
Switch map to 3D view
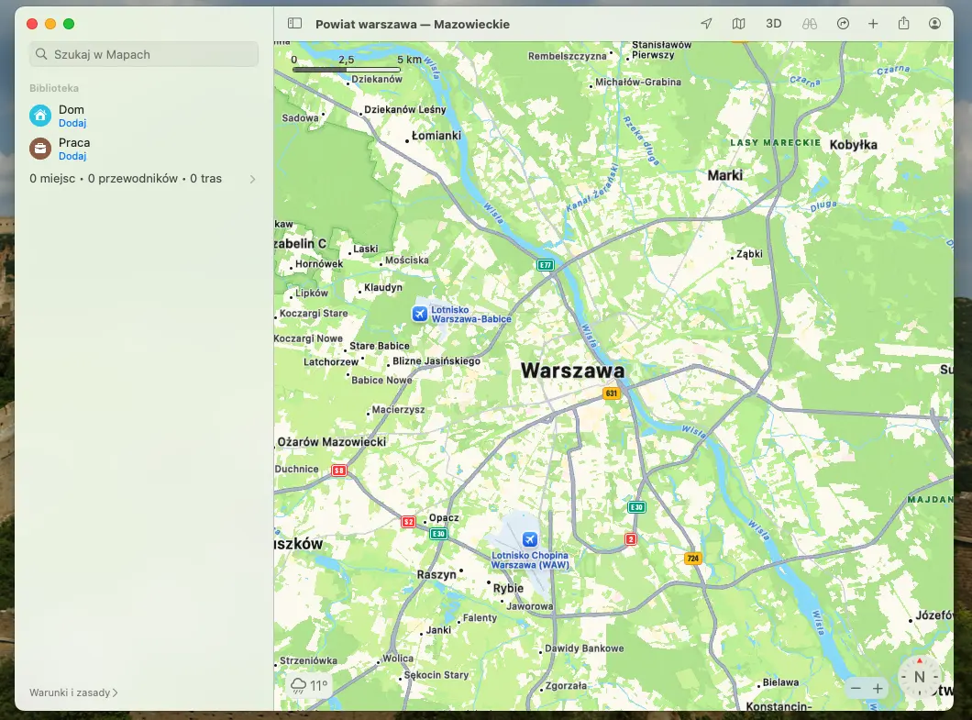773,24
